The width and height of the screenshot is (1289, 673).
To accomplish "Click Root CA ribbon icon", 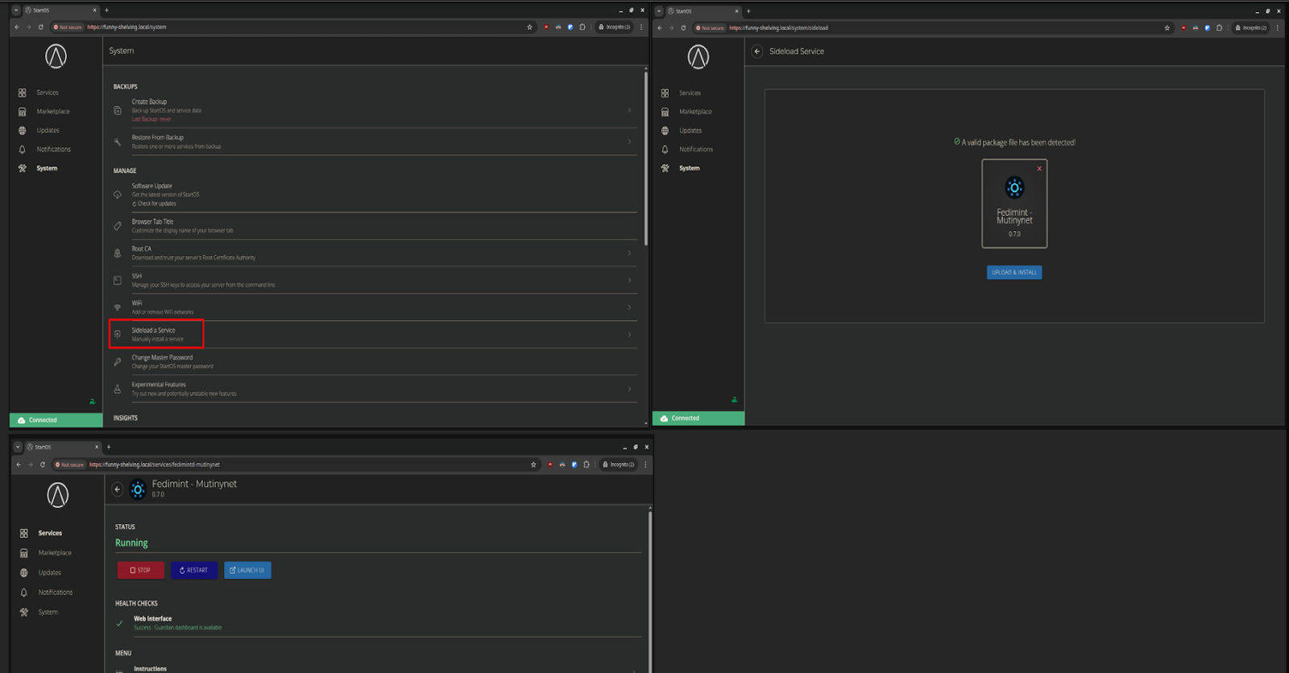I will (x=118, y=253).
